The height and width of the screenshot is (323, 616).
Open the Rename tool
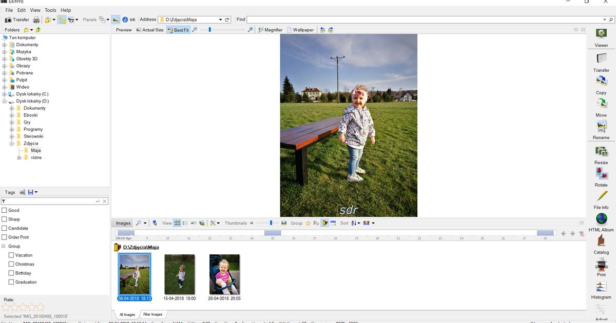601,127
